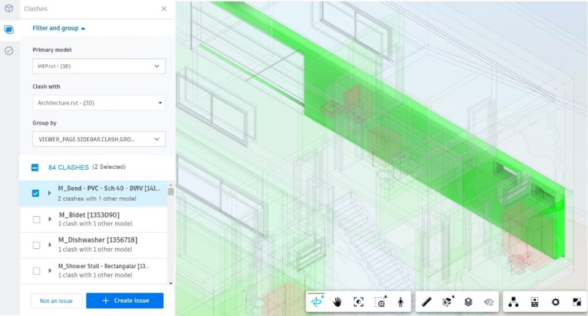This screenshot has width=588, height=316.
Task: Start First Person walk mode
Action: coord(401,302)
